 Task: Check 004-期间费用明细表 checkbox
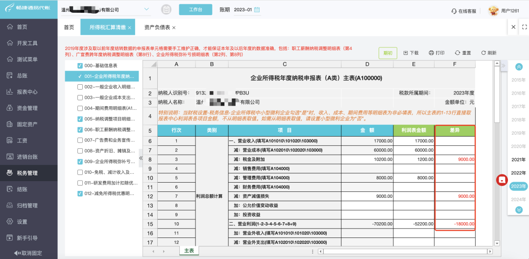(80, 108)
